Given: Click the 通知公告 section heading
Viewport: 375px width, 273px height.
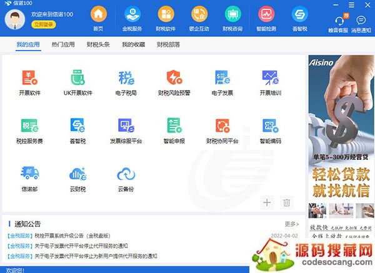Looking at the screenshot, I should coord(27,224).
